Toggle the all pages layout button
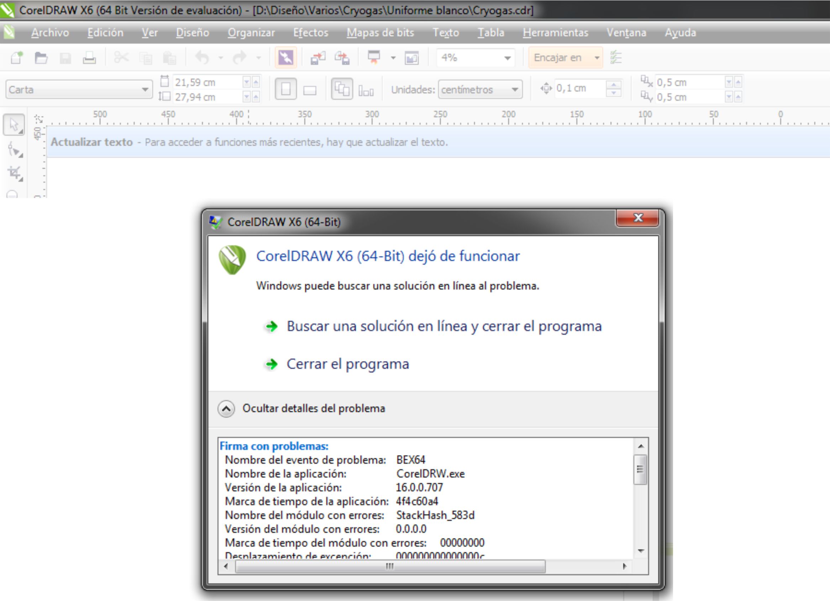830x601 pixels. coord(341,89)
